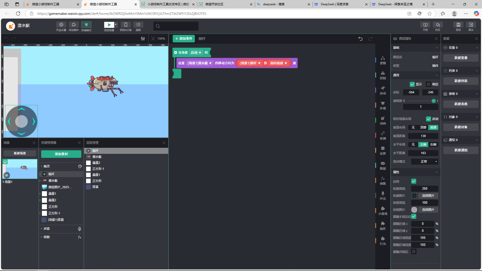Click the fit-to-screen icon beside 100%
This screenshot has height=271, width=482.
153,39
